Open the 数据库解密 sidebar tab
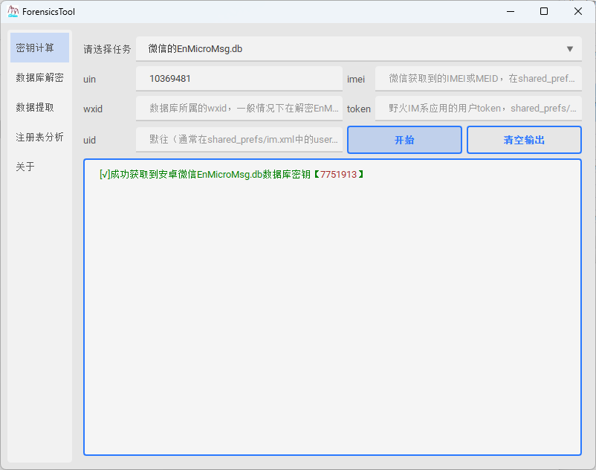 (39, 77)
